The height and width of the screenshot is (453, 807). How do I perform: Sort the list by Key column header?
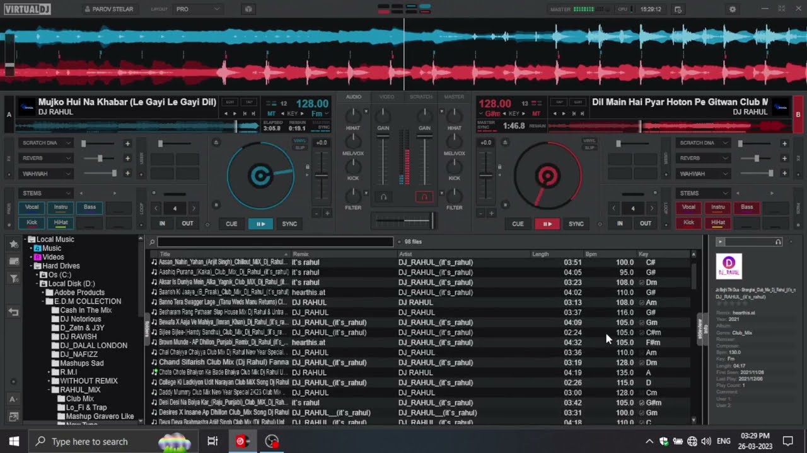click(643, 254)
